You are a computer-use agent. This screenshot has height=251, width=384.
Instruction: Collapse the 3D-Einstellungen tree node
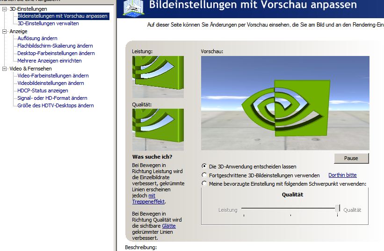pos(4,9)
